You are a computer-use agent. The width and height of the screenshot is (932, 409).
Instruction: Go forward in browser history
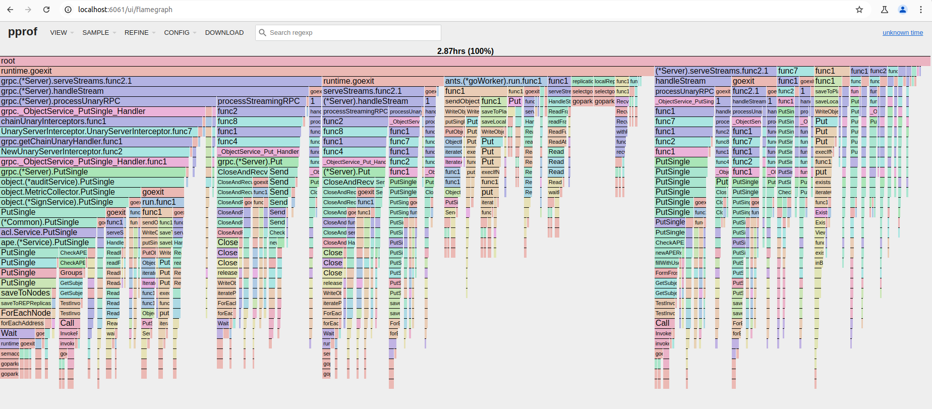[x=28, y=10]
